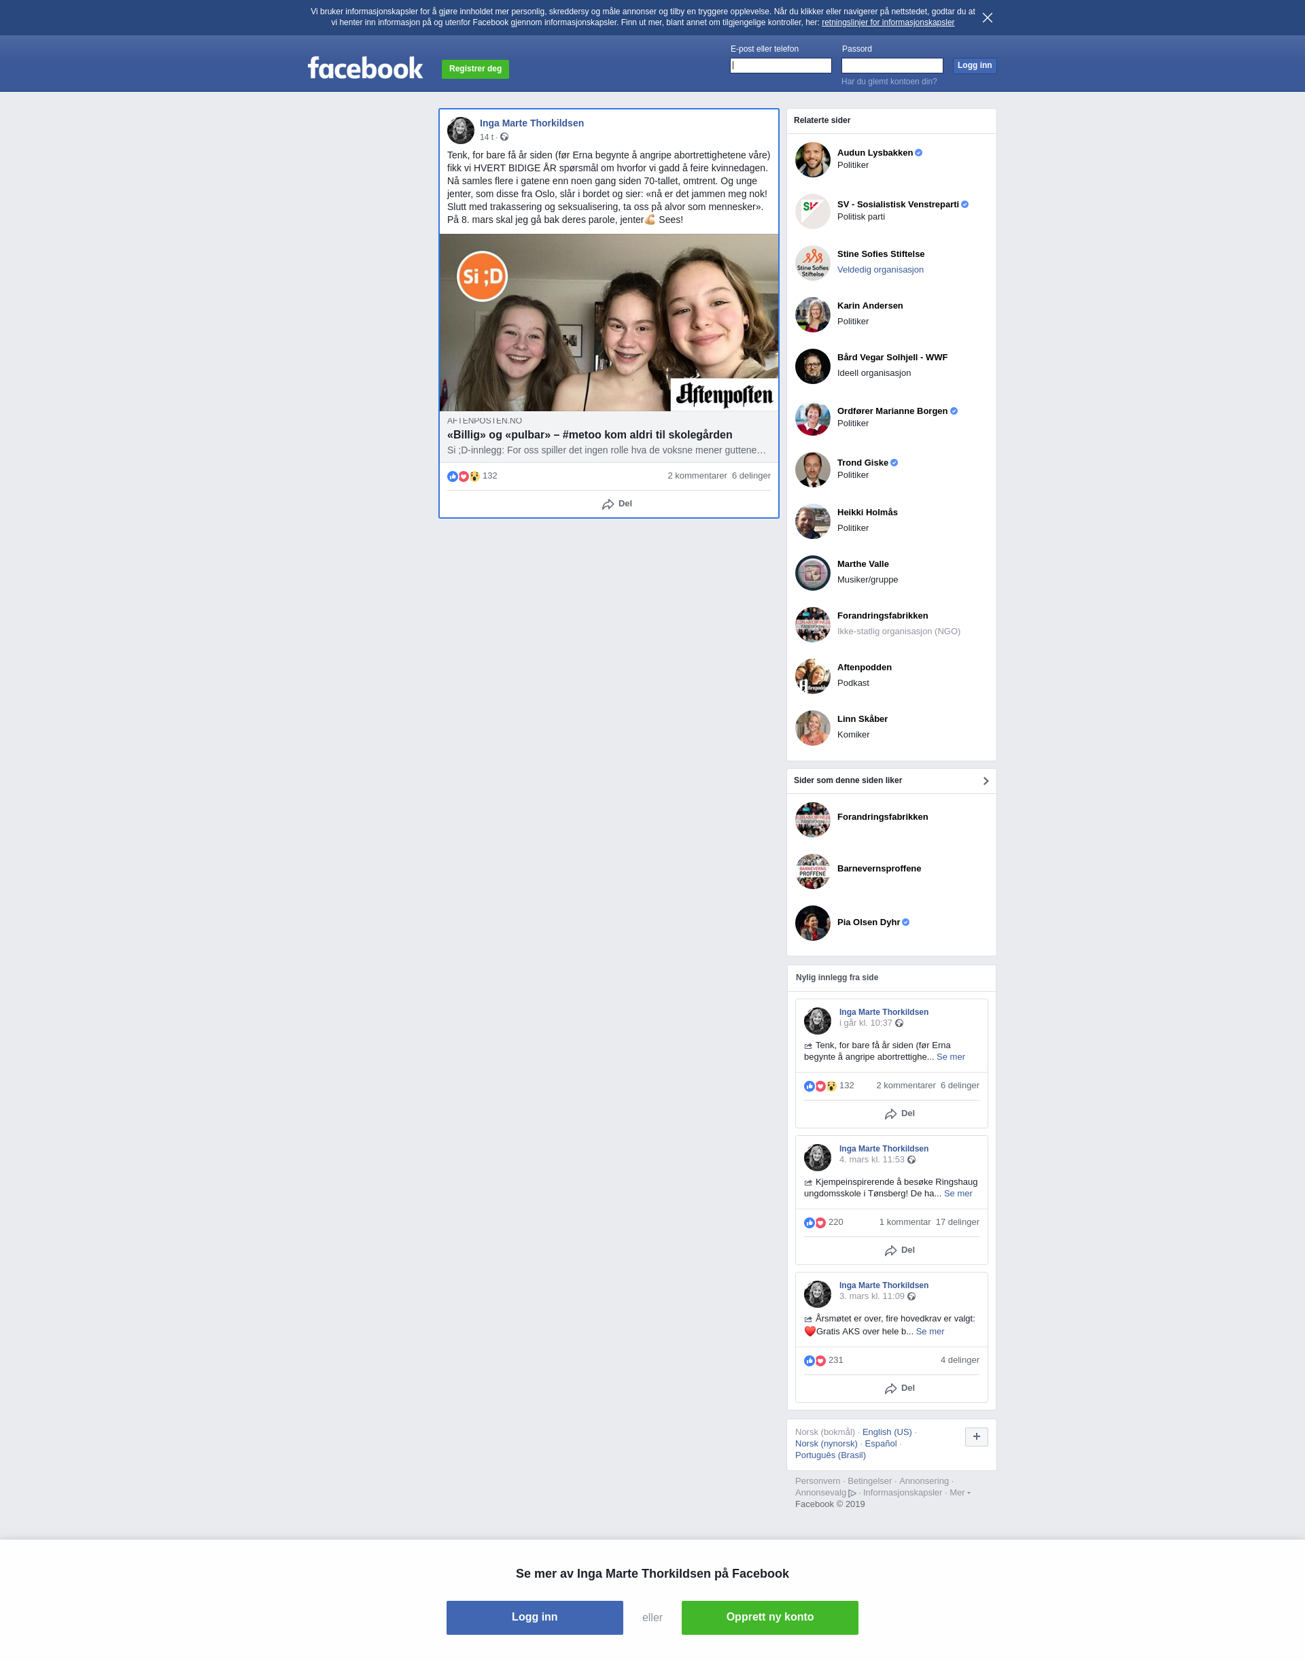Switch language to Español

point(880,1443)
